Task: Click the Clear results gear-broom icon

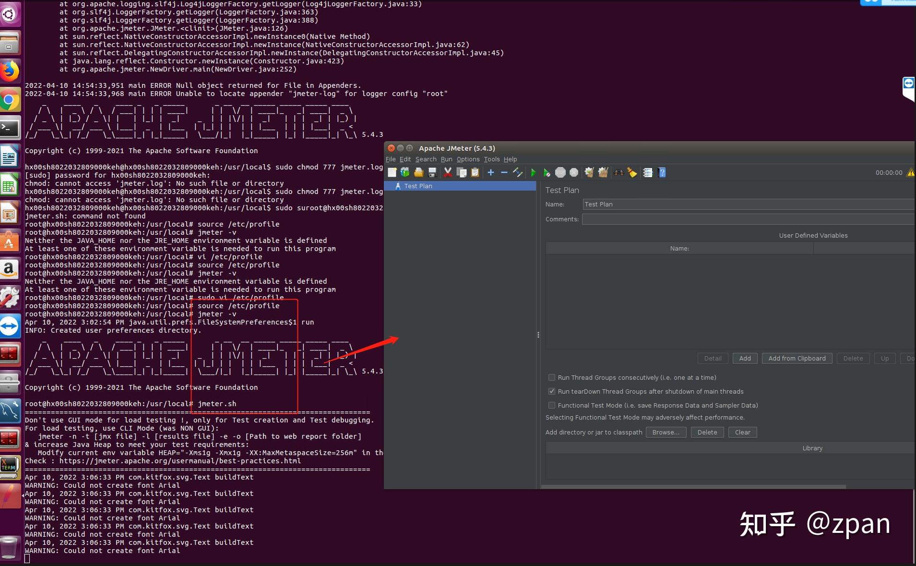Action: (x=589, y=172)
